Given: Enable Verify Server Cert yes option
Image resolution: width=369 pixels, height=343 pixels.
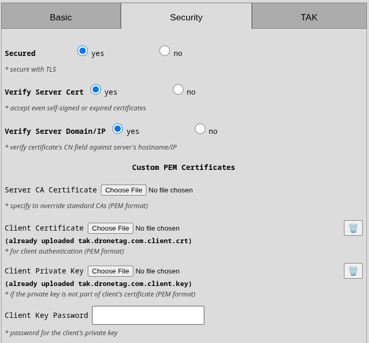Looking at the screenshot, I should (96, 89).
